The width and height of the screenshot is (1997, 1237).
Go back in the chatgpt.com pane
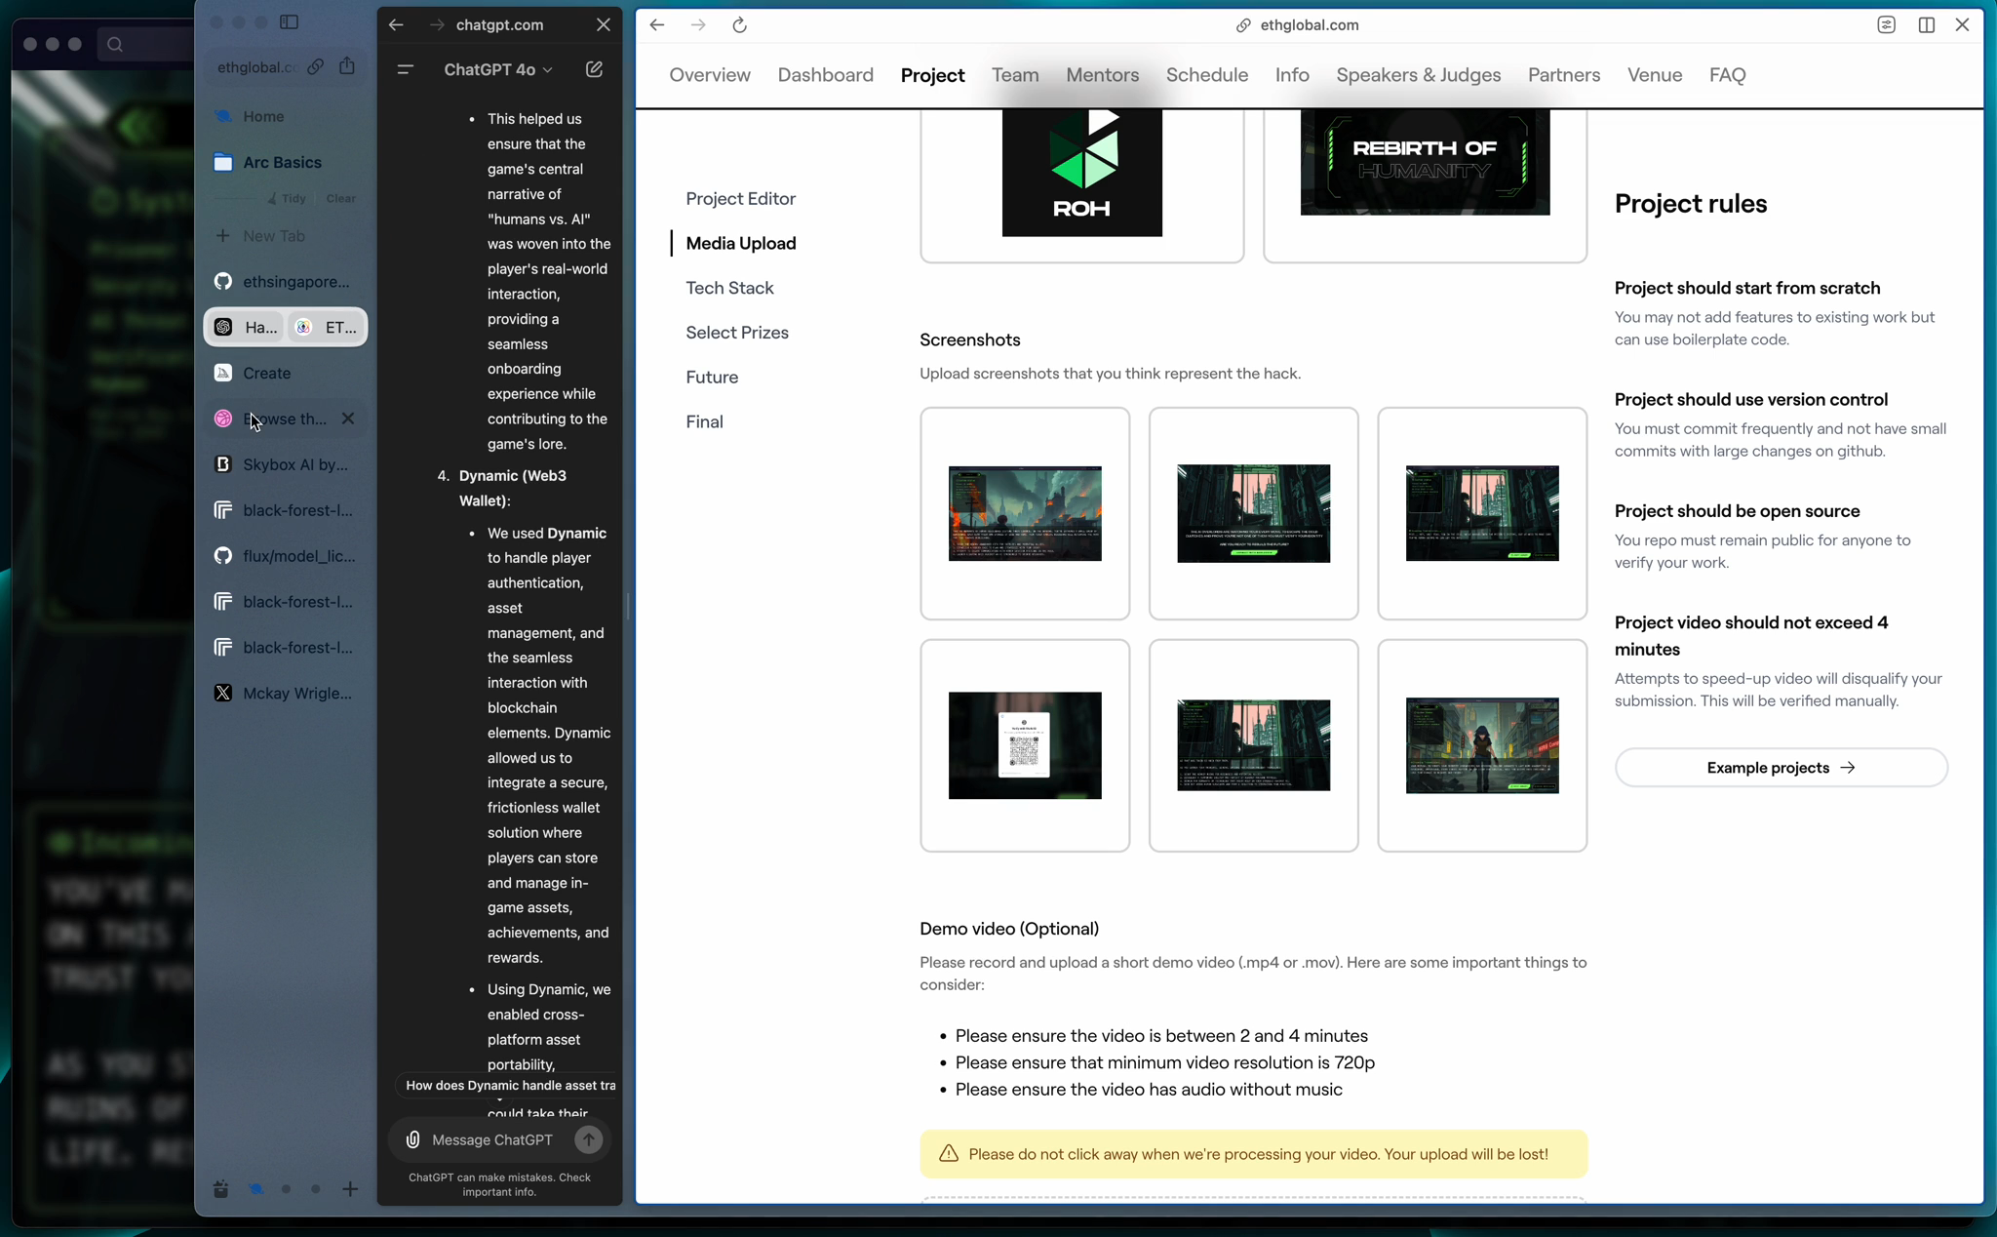click(x=396, y=25)
